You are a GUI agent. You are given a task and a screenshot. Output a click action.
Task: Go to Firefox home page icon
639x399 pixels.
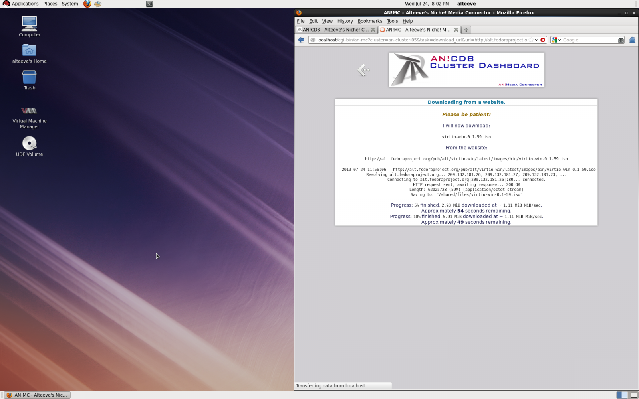pyautogui.click(x=632, y=40)
